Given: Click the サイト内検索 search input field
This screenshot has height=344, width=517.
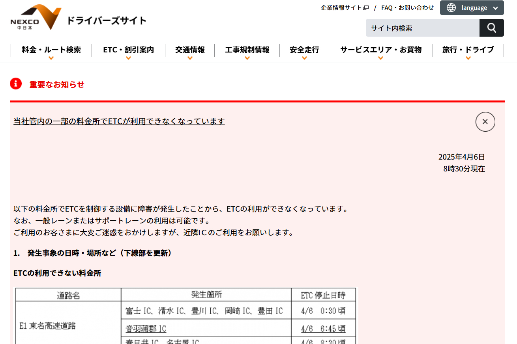Looking at the screenshot, I should 422,28.
